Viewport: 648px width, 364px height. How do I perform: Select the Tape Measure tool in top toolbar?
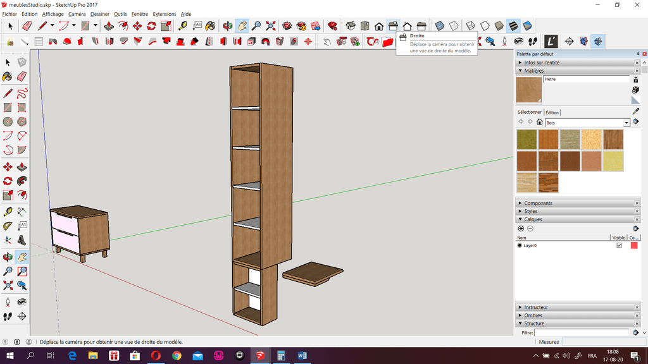click(183, 26)
